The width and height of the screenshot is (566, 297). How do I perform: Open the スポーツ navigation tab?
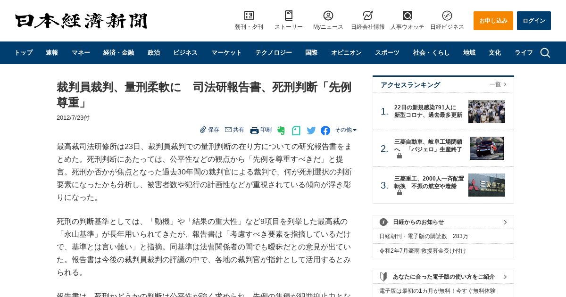point(387,53)
